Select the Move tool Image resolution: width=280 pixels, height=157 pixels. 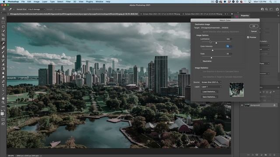tap(3, 18)
